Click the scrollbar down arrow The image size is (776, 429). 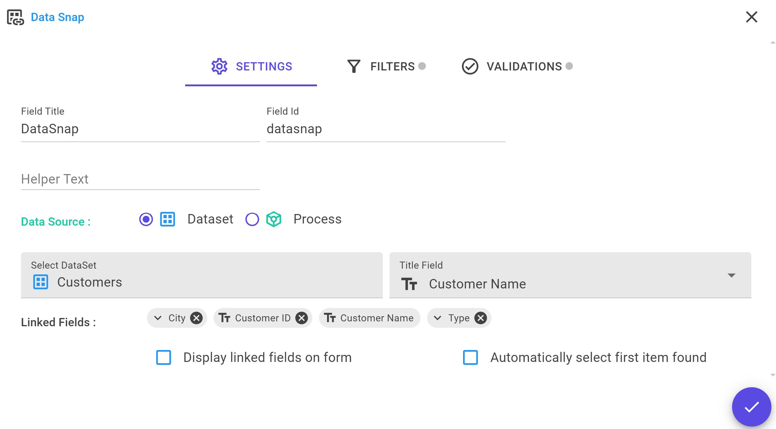pyautogui.click(x=773, y=375)
